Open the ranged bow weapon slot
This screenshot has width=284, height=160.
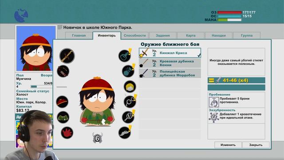point(63,71)
